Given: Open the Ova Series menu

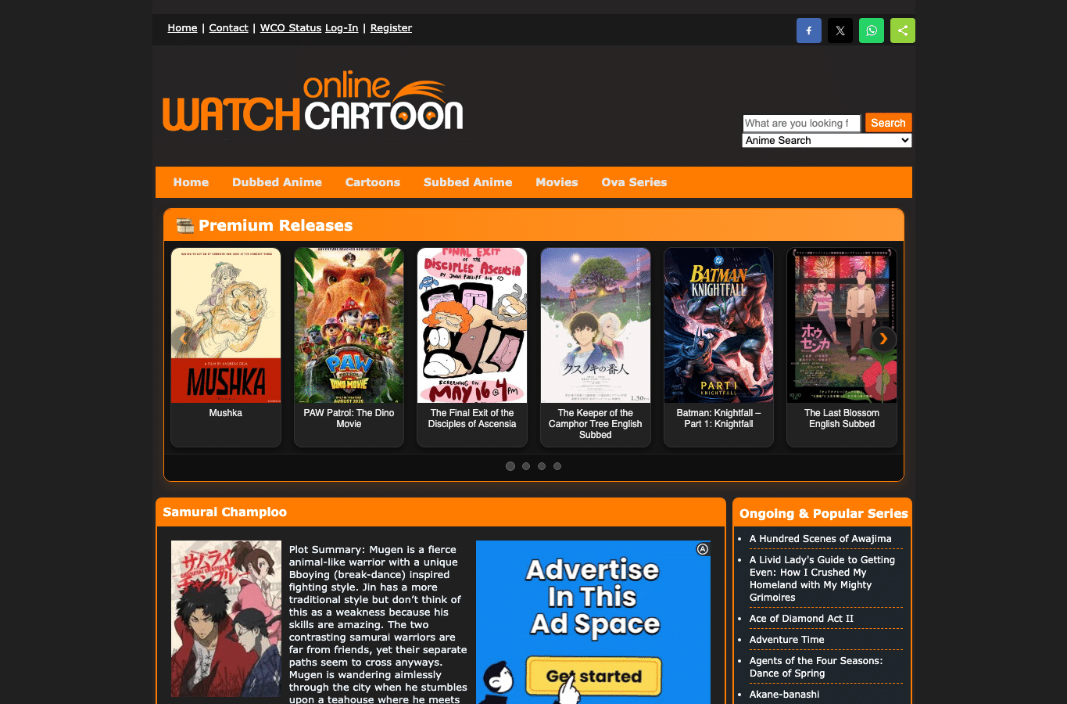Looking at the screenshot, I should (x=635, y=182).
